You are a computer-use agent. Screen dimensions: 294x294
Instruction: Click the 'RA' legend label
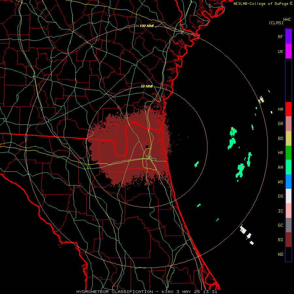coord(281,168)
